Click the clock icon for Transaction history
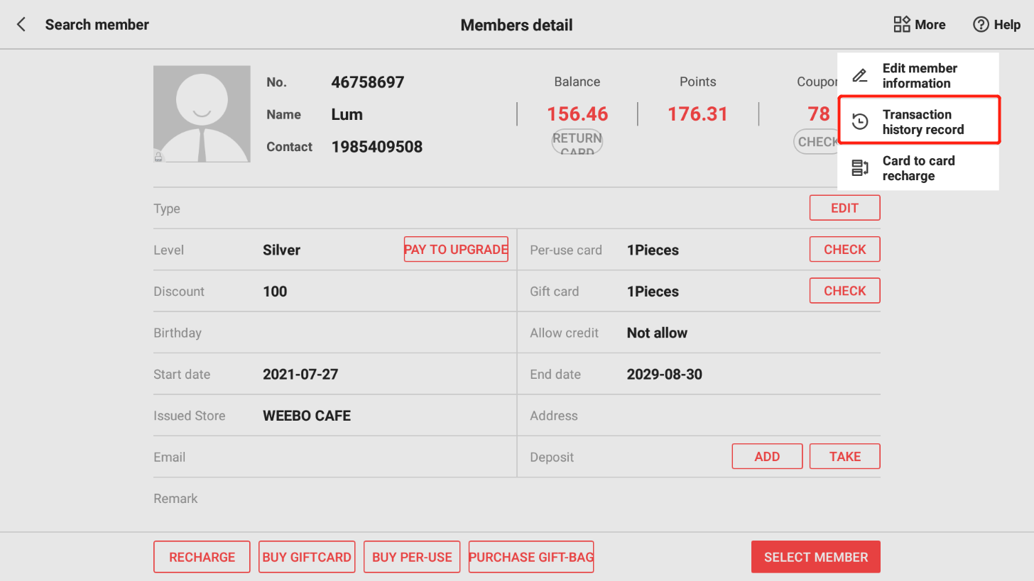The image size is (1034, 581). pyautogui.click(x=860, y=122)
